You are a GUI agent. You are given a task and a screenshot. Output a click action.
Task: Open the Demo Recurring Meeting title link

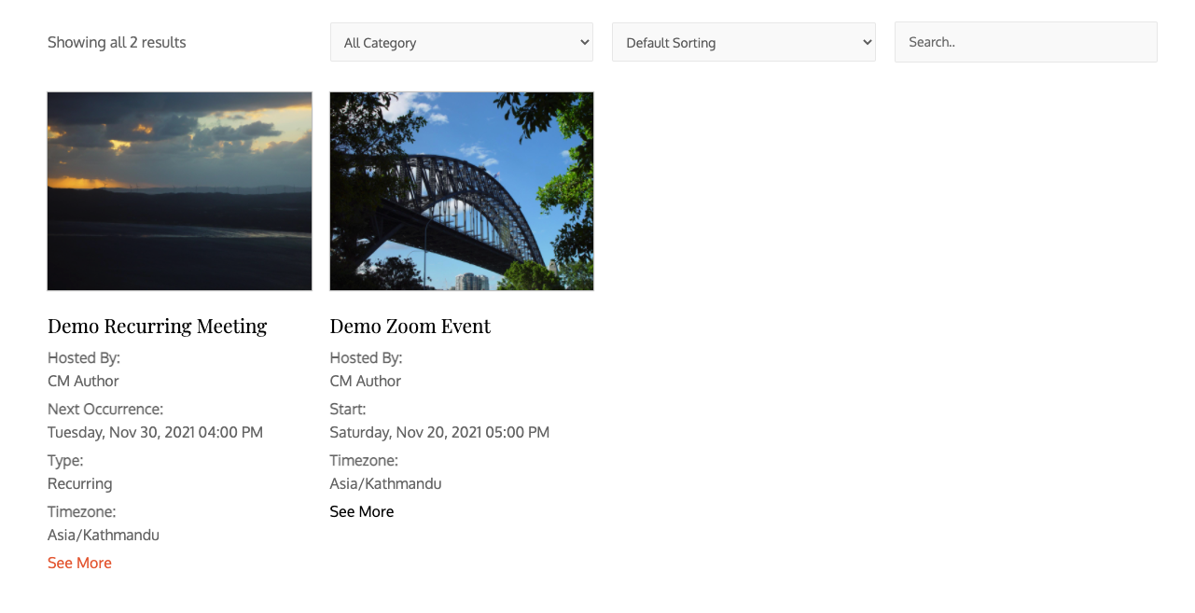[x=157, y=326]
